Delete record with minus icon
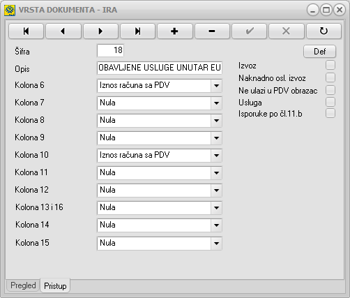350x298 pixels. click(212, 31)
